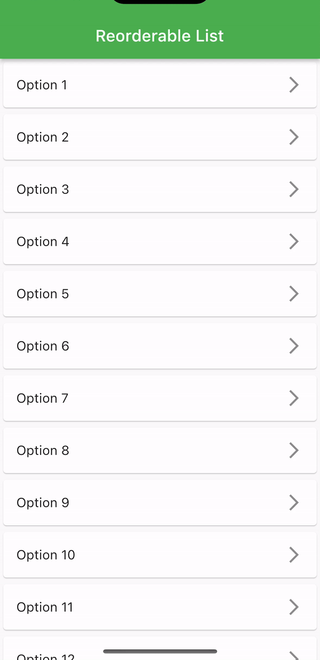Screen dimensions: 320x660
Task: Select the Option 5 list row
Action: (160, 293)
